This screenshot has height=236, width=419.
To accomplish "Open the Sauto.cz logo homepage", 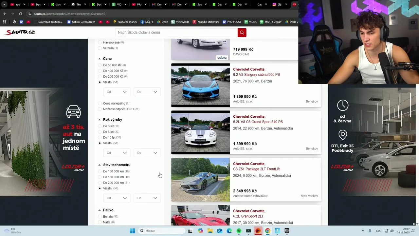I will (19, 32).
